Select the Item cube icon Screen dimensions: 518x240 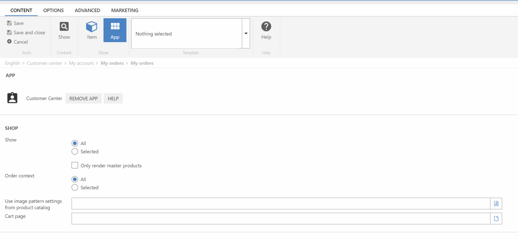[92, 27]
